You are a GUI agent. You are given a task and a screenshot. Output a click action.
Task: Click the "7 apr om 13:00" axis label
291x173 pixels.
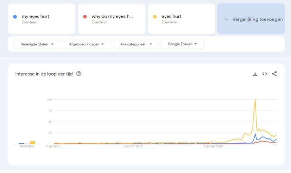tap(213, 147)
